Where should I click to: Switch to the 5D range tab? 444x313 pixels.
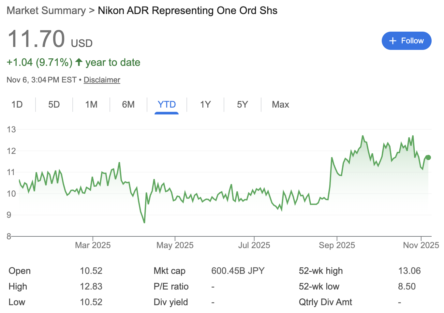click(x=54, y=105)
